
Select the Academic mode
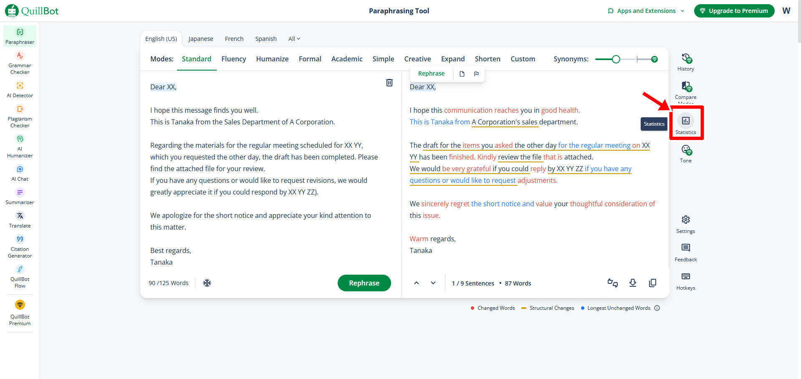(347, 59)
